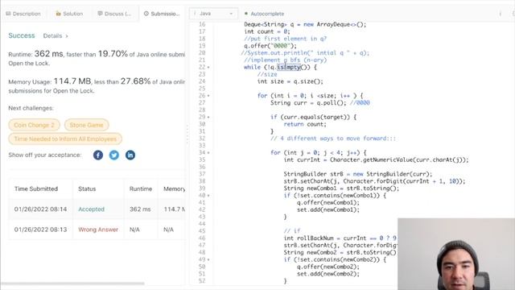The width and height of the screenshot is (515, 290).
Task: Click the '362 ms' runtime table cell
Action: 140,209
